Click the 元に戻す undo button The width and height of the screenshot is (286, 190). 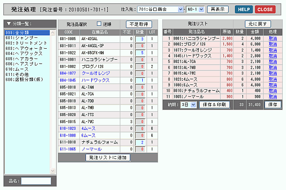pos(258,24)
